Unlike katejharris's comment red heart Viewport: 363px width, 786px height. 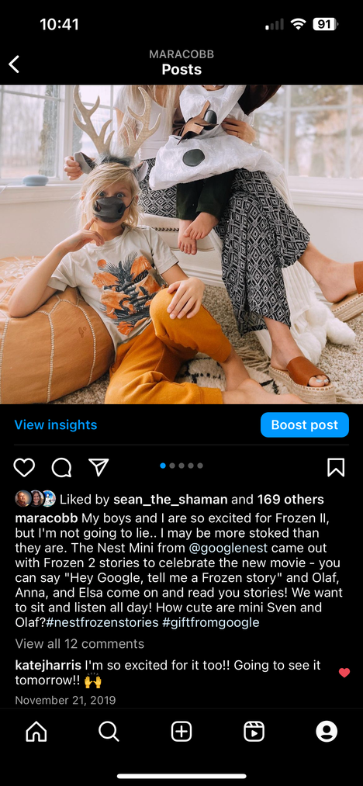click(x=344, y=673)
